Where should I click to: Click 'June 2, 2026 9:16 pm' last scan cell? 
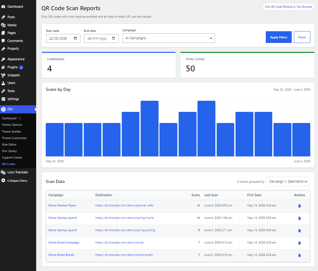point(218,255)
